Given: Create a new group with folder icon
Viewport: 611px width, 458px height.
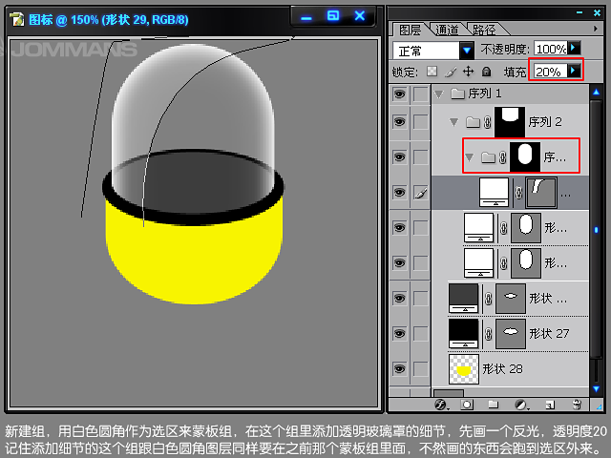Looking at the screenshot, I should pyautogui.click(x=495, y=405).
